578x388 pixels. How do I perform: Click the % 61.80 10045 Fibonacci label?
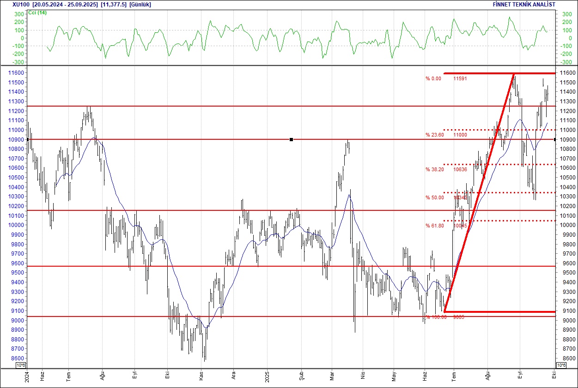click(x=446, y=226)
